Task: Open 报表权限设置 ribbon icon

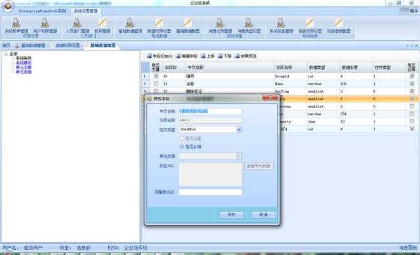Action: (310, 26)
